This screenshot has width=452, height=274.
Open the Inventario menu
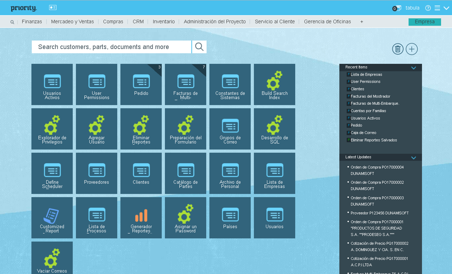point(163,22)
